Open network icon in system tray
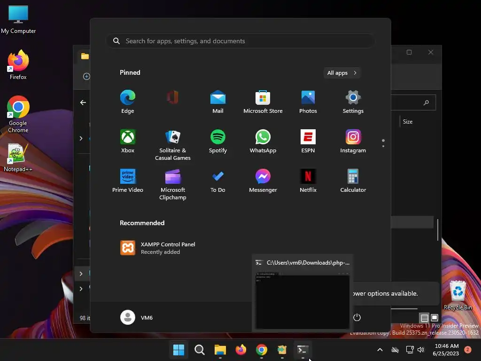The width and height of the screenshot is (481, 361). pos(410,350)
